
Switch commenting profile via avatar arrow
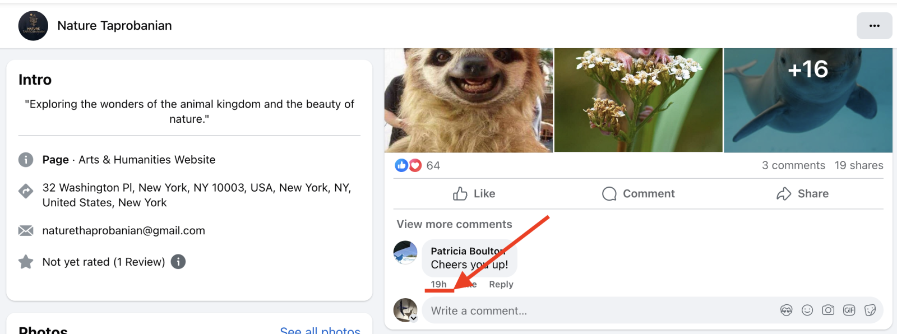click(414, 318)
